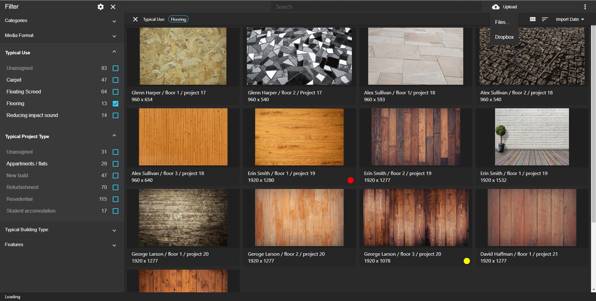Image resolution: width=596 pixels, height=301 pixels.
Task: Click the Upload cloud icon
Action: click(496, 7)
